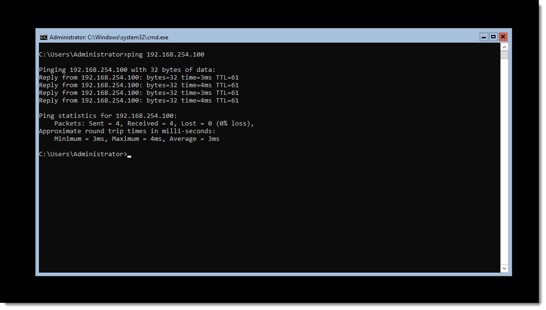Screen dimensions: 546x310
Task: Click the first 'time=3ms' reply line
Action: click(139, 78)
